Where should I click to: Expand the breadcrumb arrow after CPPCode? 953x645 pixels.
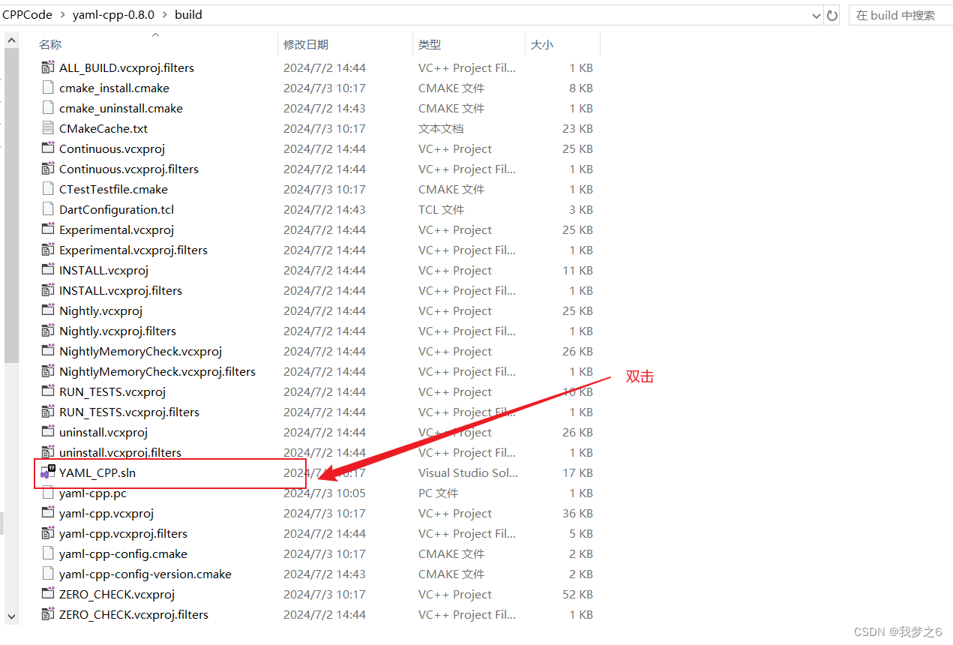pos(63,14)
